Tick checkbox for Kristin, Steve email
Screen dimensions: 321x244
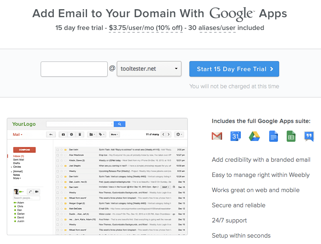pos(58,161)
